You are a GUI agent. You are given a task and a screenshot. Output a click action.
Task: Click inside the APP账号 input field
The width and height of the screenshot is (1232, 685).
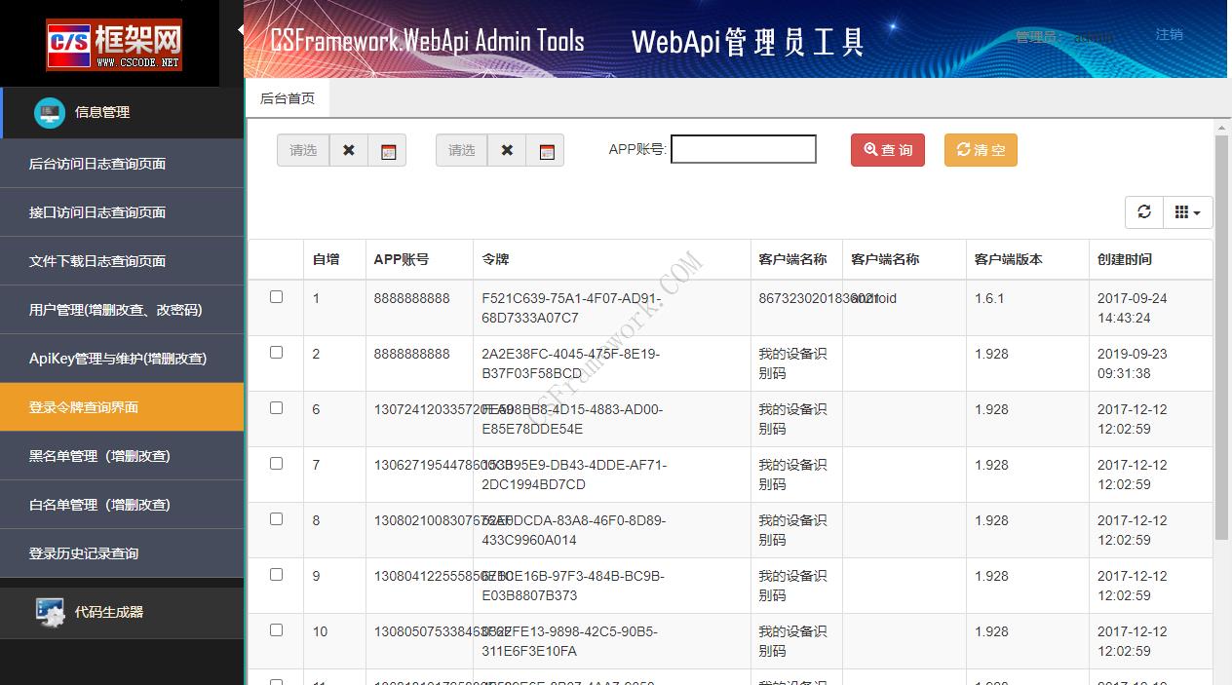click(x=743, y=148)
